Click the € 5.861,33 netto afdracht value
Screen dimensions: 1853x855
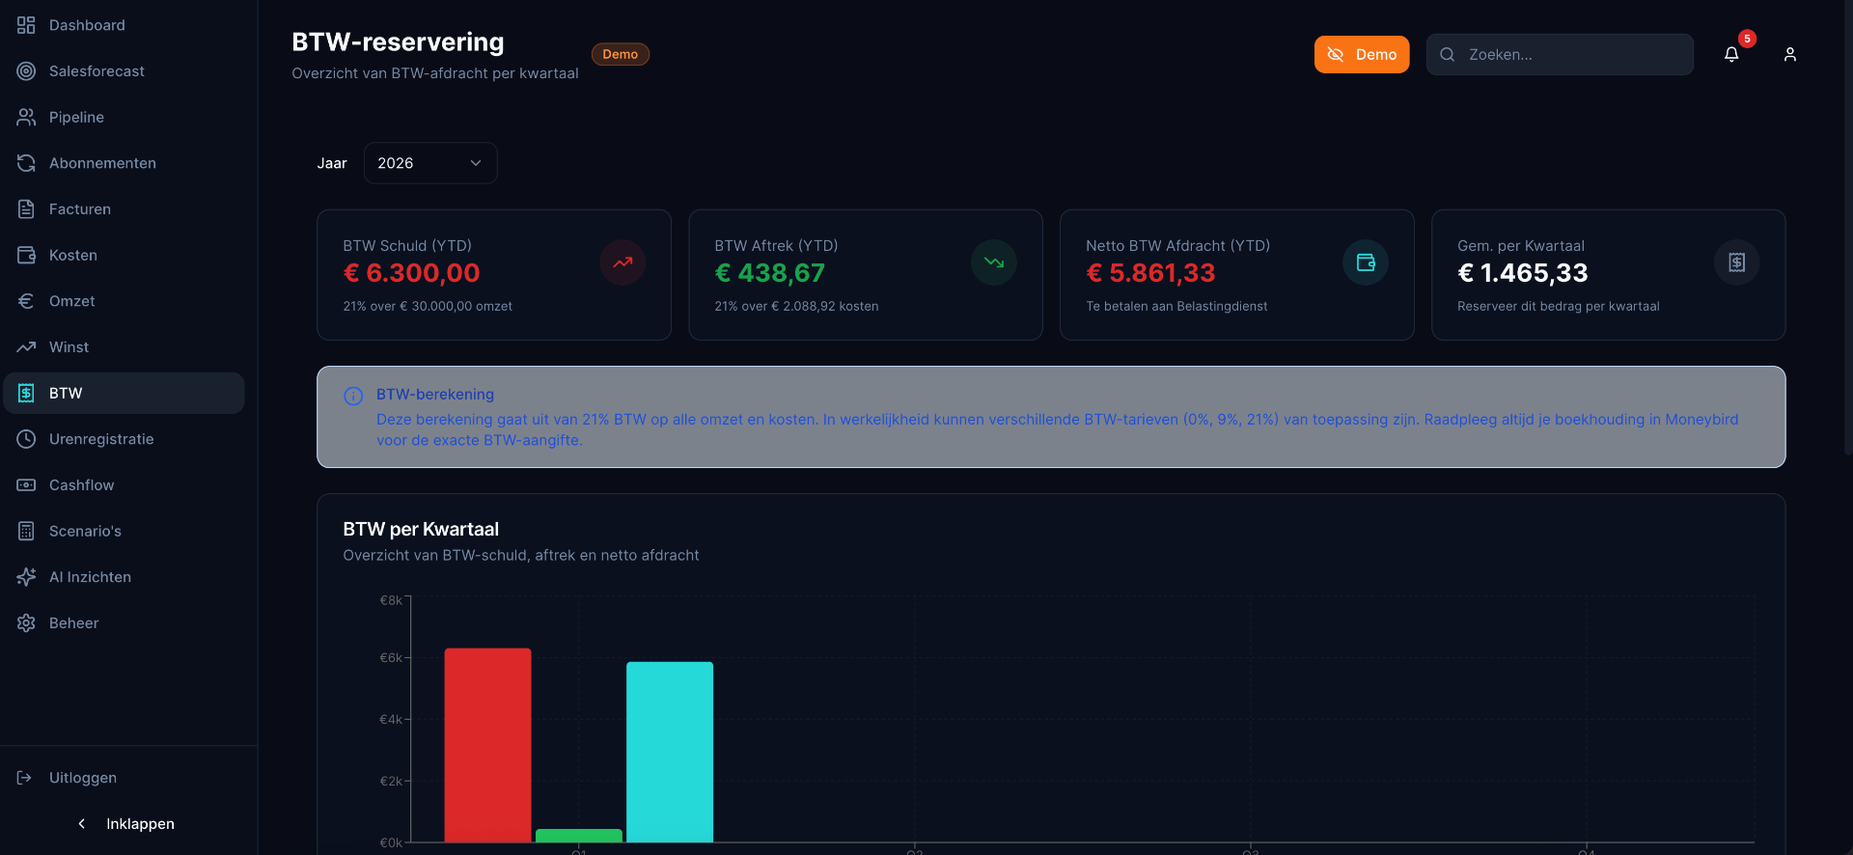point(1150,273)
